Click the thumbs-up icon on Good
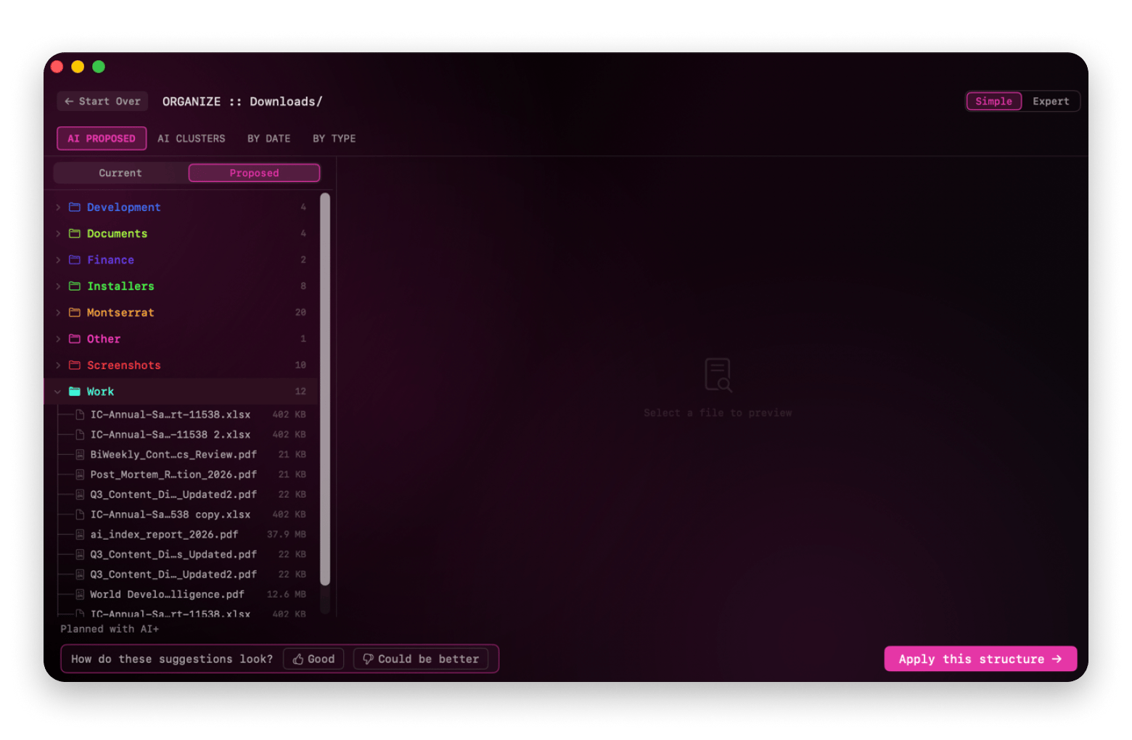1132x740 pixels. (x=298, y=659)
